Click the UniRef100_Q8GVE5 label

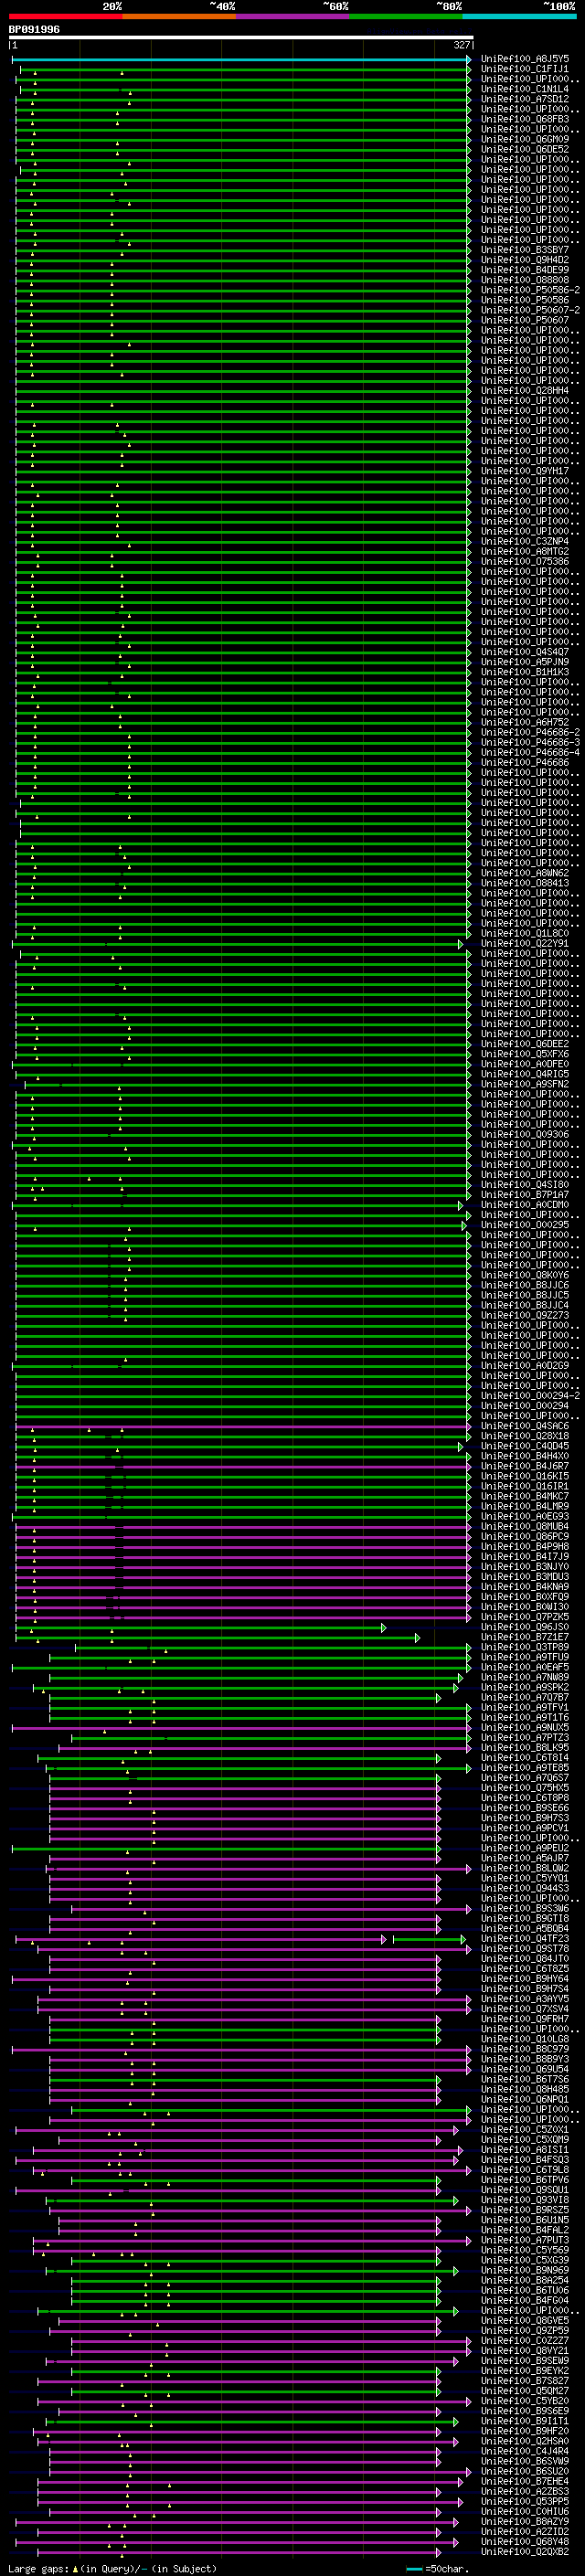(x=525, y=2320)
